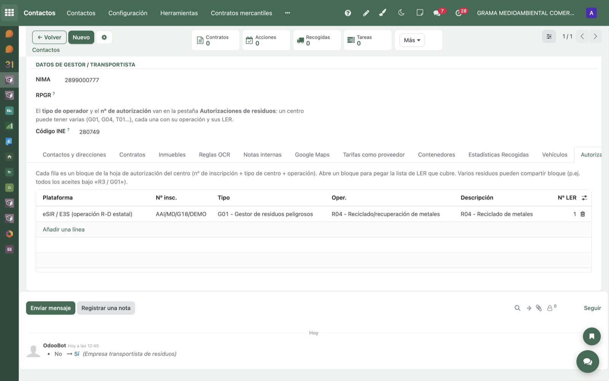Open the apps grid home menu
Screen dimensions: 609x381
pos(9,13)
